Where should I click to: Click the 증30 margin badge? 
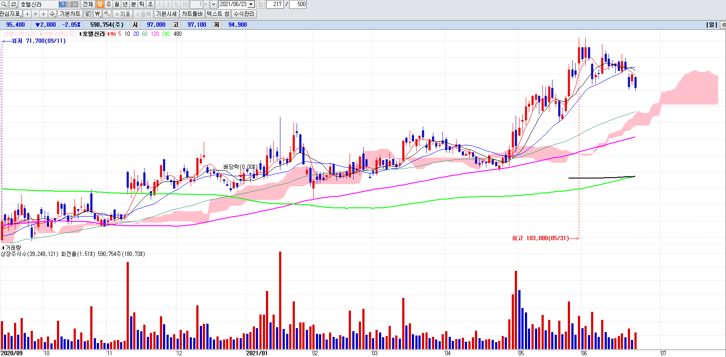click(x=72, y=4)
